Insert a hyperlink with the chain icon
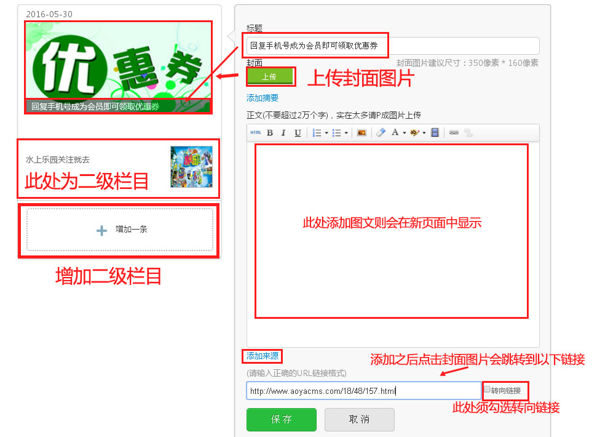 click(x=454, y=133)
